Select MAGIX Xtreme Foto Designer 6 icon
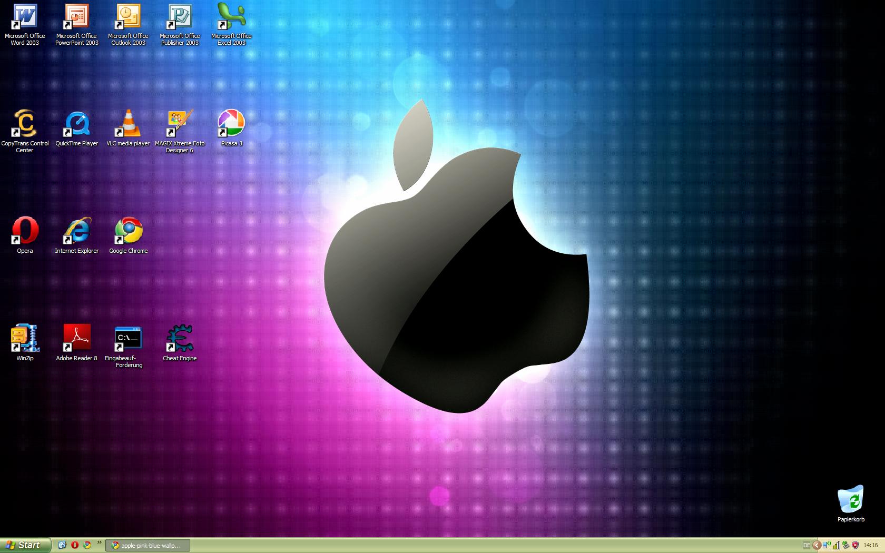 [180, 132]
